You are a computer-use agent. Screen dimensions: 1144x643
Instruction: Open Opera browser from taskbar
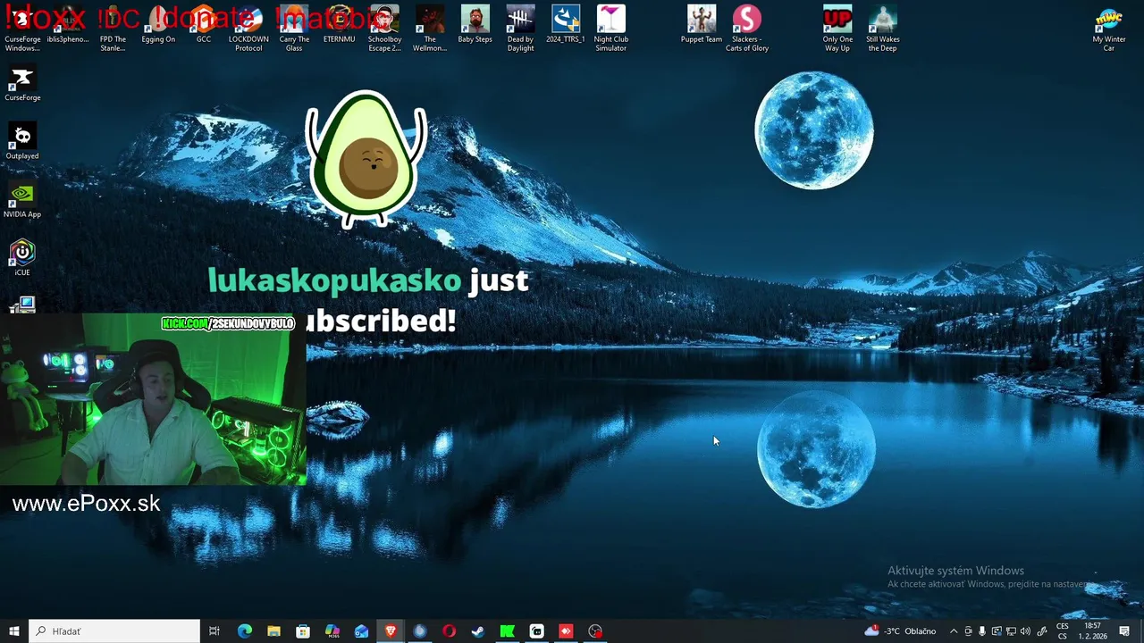point(449,631)
